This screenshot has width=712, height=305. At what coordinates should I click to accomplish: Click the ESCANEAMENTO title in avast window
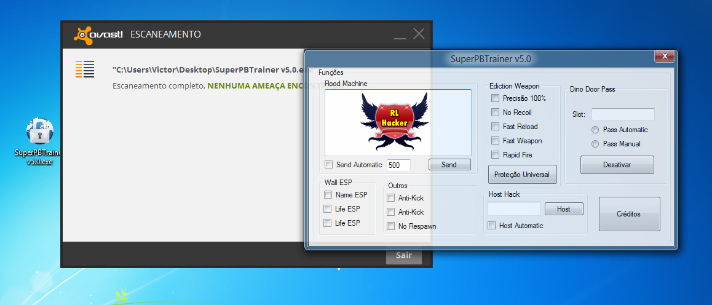click(x=166, y=34)
